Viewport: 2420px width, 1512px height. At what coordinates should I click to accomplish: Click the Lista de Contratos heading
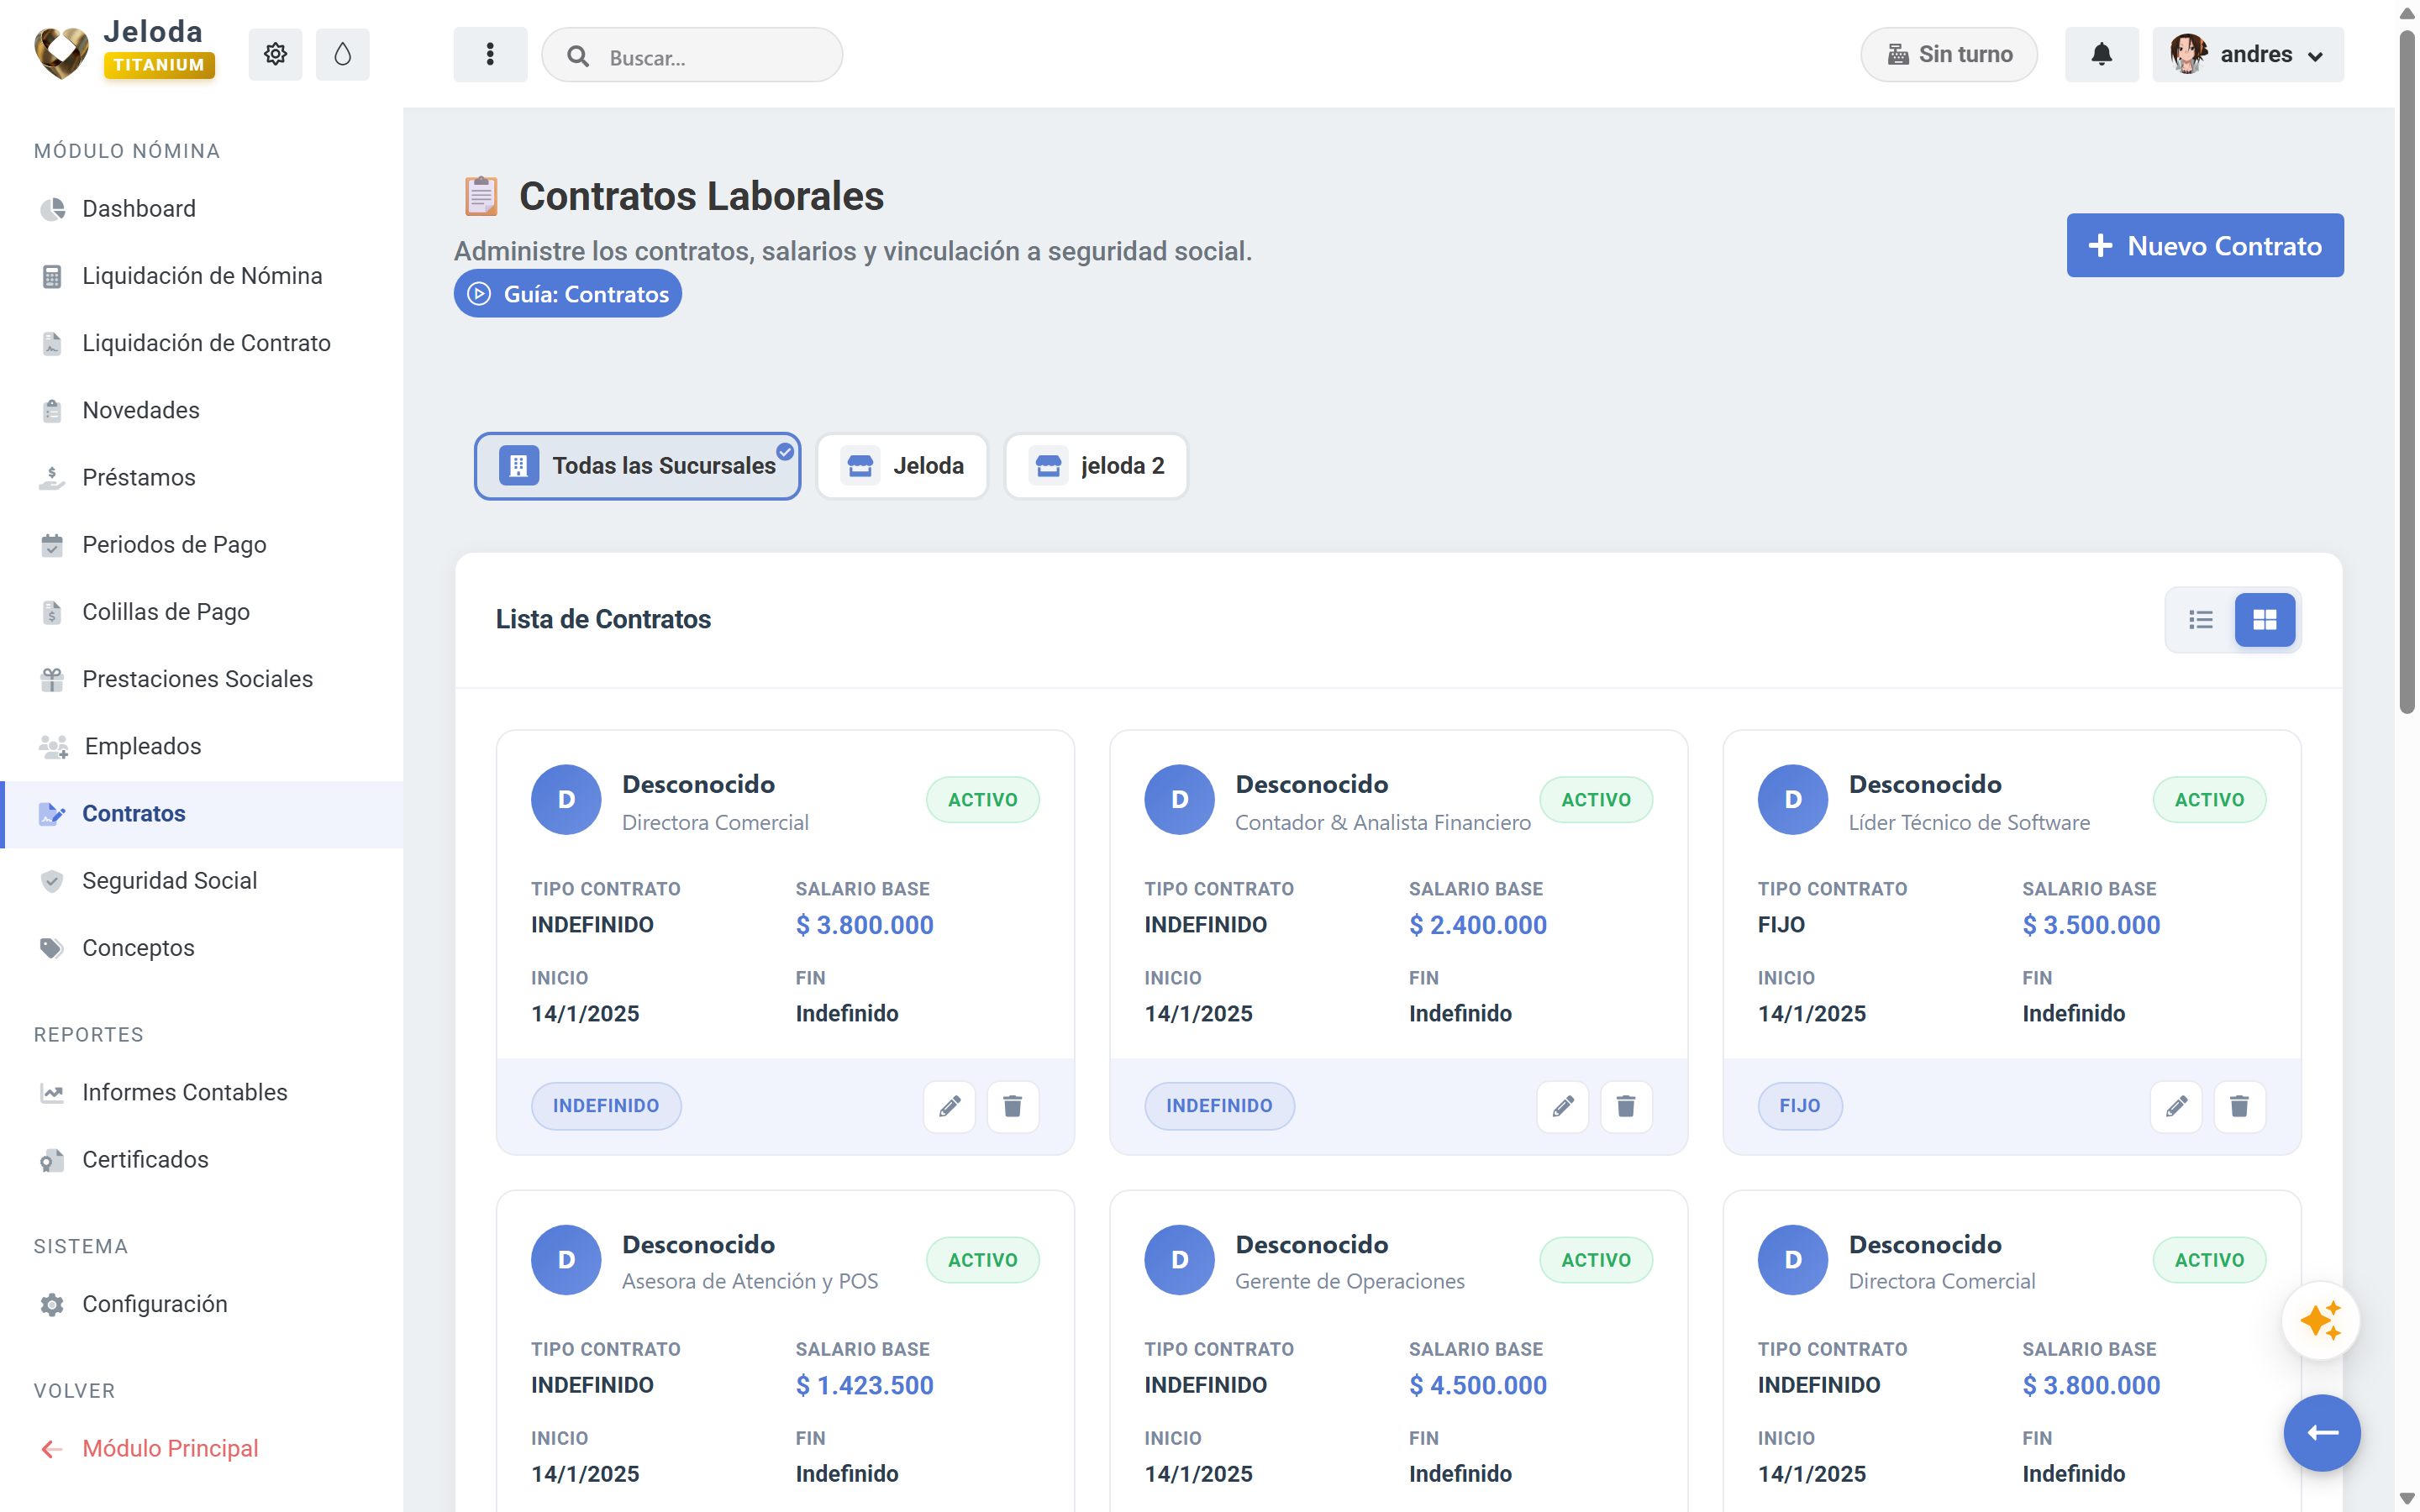(603, 620)
